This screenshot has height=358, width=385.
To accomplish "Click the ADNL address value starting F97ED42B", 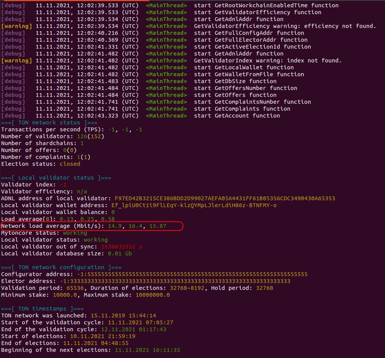I will tap(225, 198).
